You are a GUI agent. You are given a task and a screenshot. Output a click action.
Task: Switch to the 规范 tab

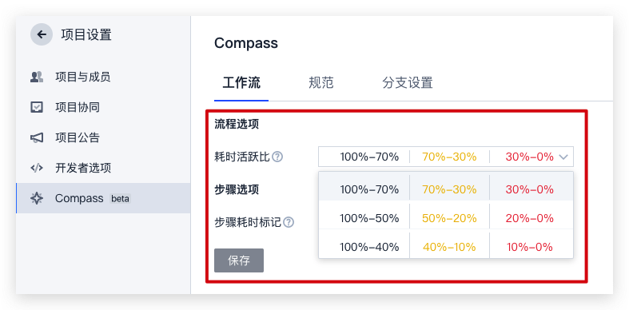pyautogui.click(x=321, y=83)
